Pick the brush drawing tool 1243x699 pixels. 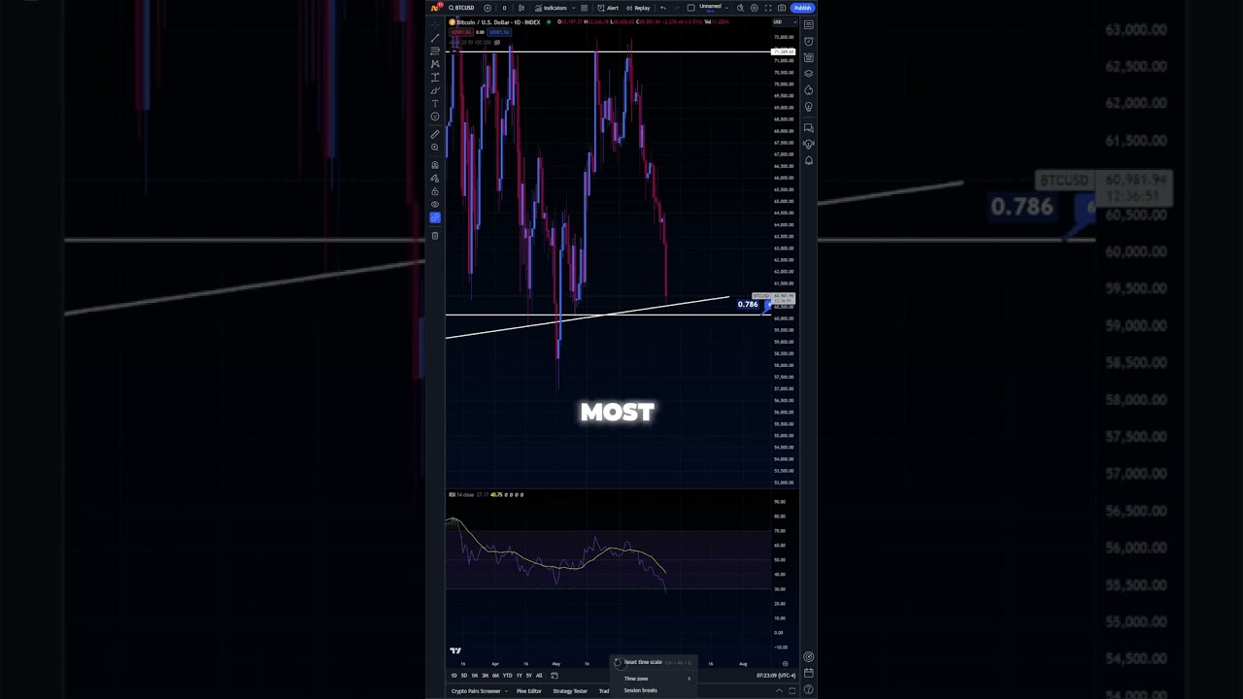435,90
